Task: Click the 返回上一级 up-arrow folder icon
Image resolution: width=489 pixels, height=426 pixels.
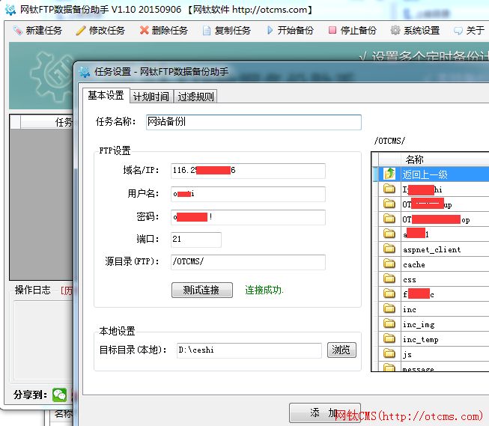Action: click(389, 174)
